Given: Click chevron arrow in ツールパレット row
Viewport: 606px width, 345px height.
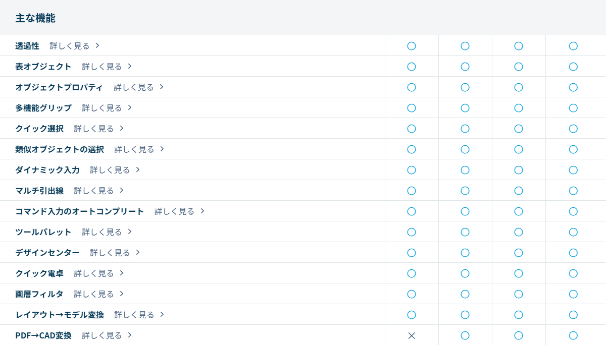Looking at the screenshot, I should point(130,232).
